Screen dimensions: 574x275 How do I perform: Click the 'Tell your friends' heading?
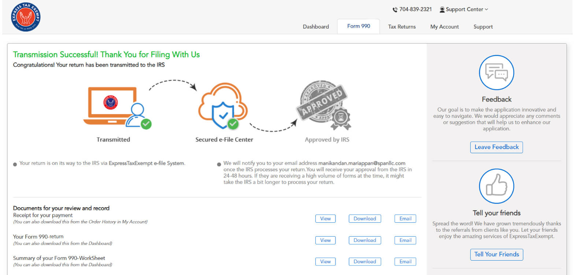pyautogui.click(x=496, y=213)
